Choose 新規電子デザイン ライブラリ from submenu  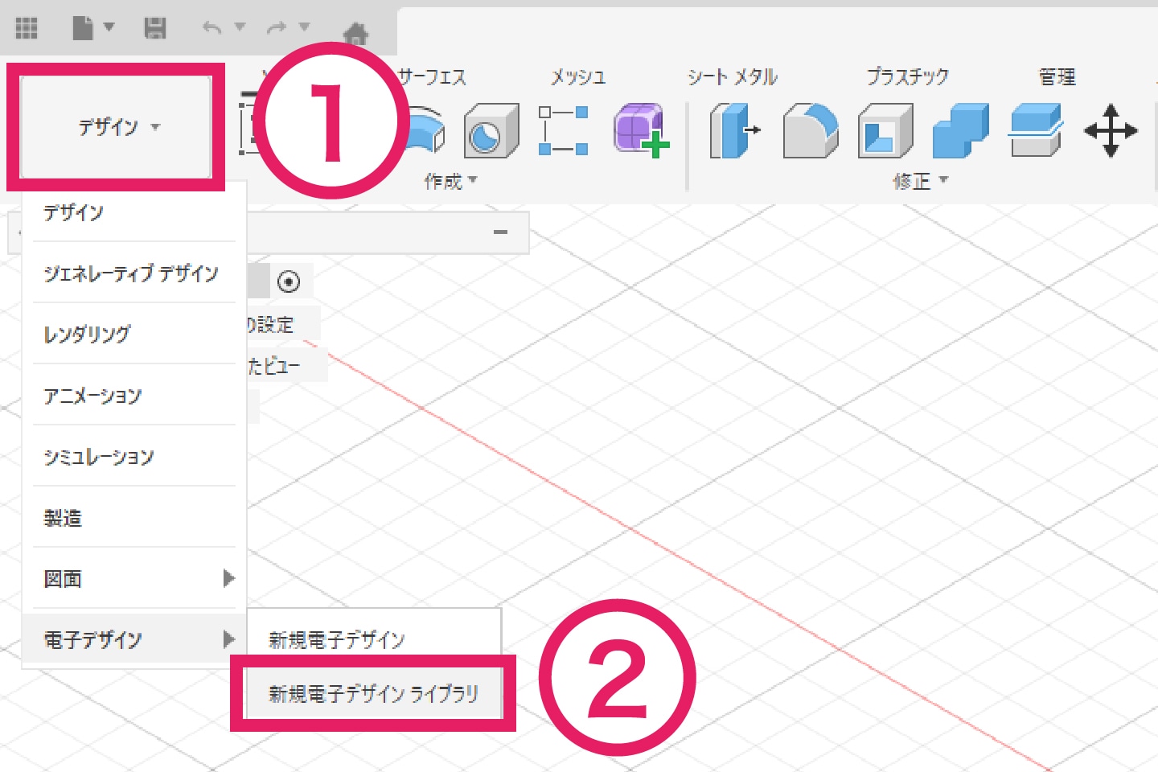(x=373, y=693)
